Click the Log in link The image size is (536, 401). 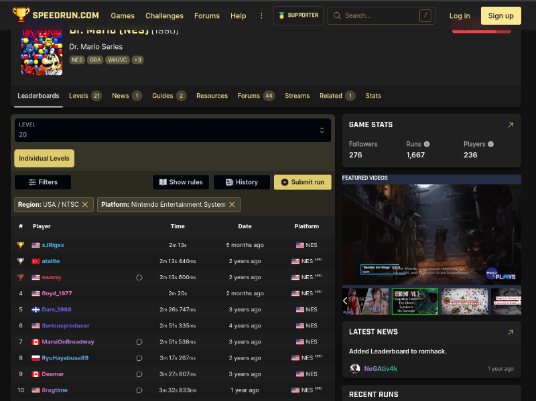tap(460, 15)
